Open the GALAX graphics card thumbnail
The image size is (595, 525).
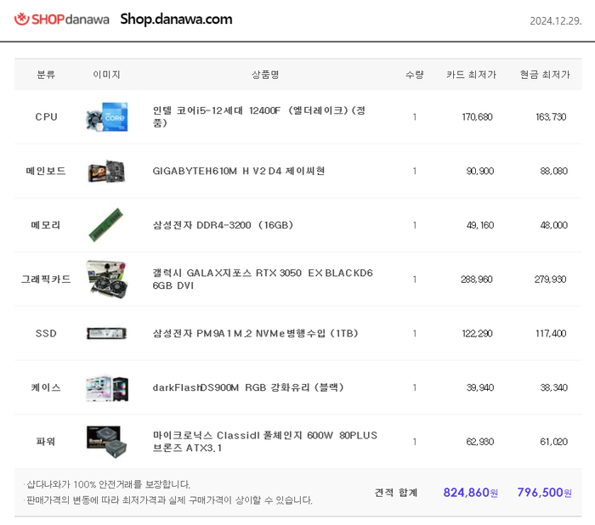click(x=106, y=279)
